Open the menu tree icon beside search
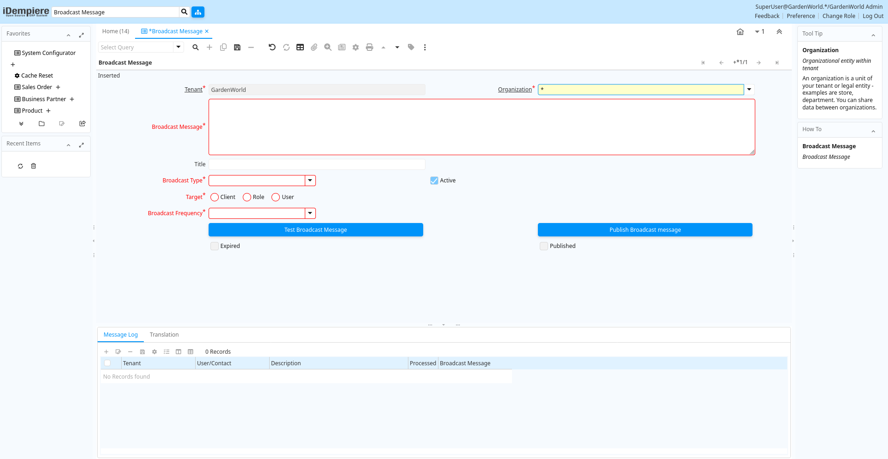This screenshot has height=459, width=888. 198,12
